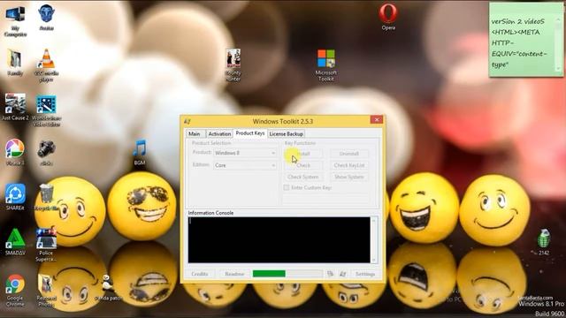Click the green progress bar

tap(287, 274)
